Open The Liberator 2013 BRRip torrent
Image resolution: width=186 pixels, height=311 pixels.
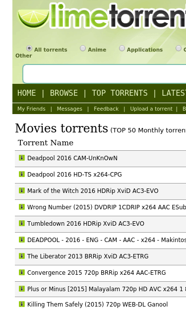tap(88, 256)
